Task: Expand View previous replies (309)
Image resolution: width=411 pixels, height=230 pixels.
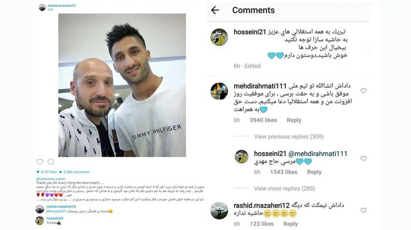Action: [289, 136]
